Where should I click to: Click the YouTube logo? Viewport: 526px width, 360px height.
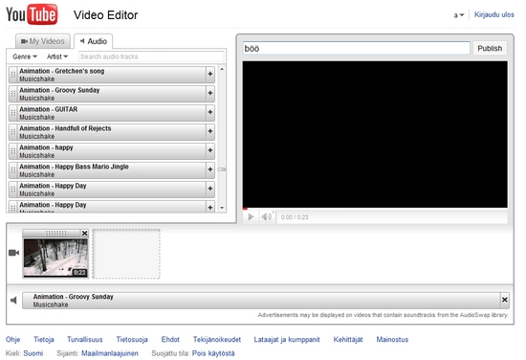tap(32, 14)
